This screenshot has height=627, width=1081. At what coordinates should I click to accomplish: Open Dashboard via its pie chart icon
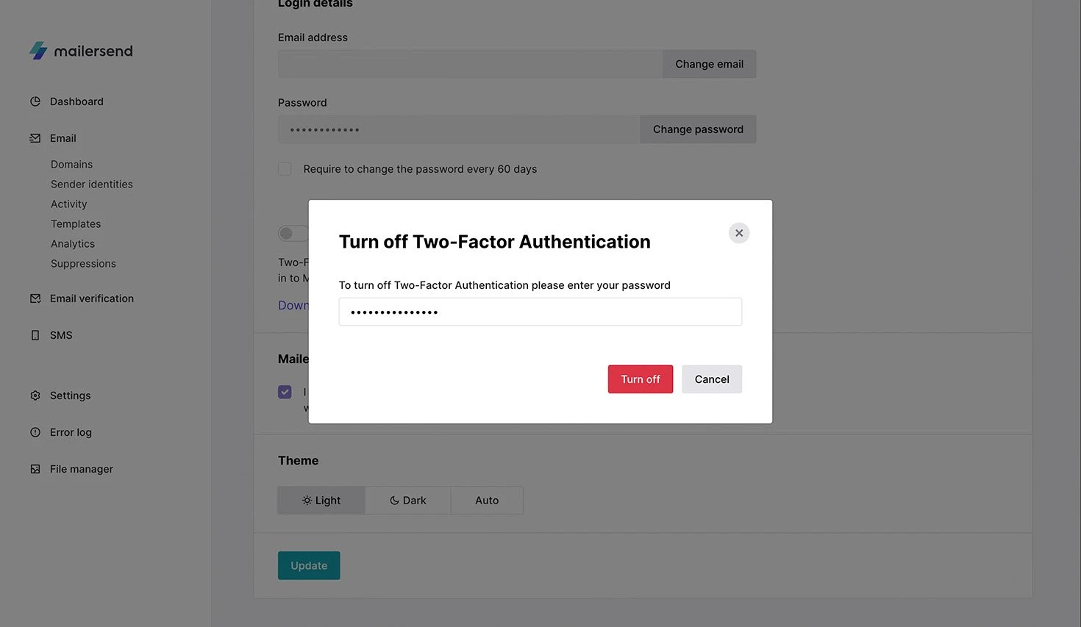click(x=35, y=101)
